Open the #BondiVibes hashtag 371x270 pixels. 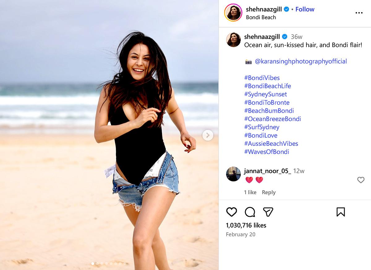click(262, 78)
